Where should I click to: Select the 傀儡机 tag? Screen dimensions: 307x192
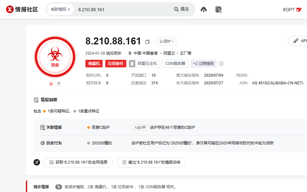coord(94,64)
